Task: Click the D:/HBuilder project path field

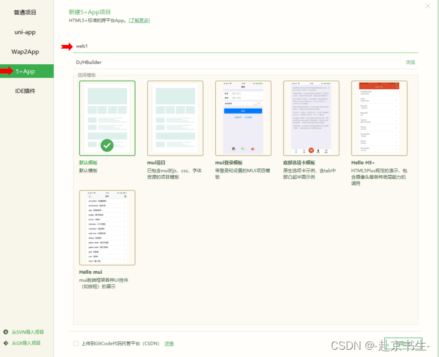Action: click(238, 62)
